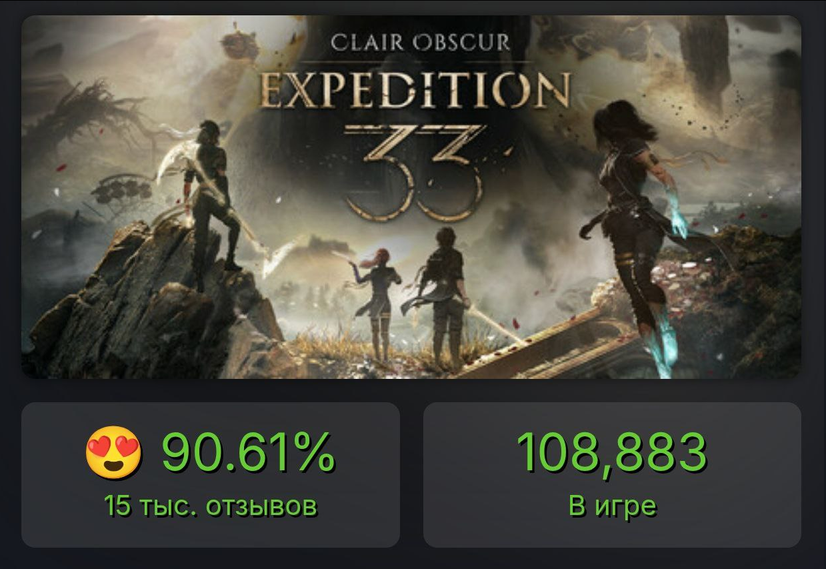The width and height of the screenshot is (826, 569).
Task: Click the CLAIR OBSCUR title text
Action: (x=421, y=43)
